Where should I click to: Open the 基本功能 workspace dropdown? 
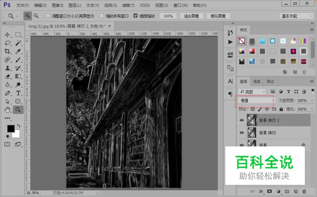296,16
